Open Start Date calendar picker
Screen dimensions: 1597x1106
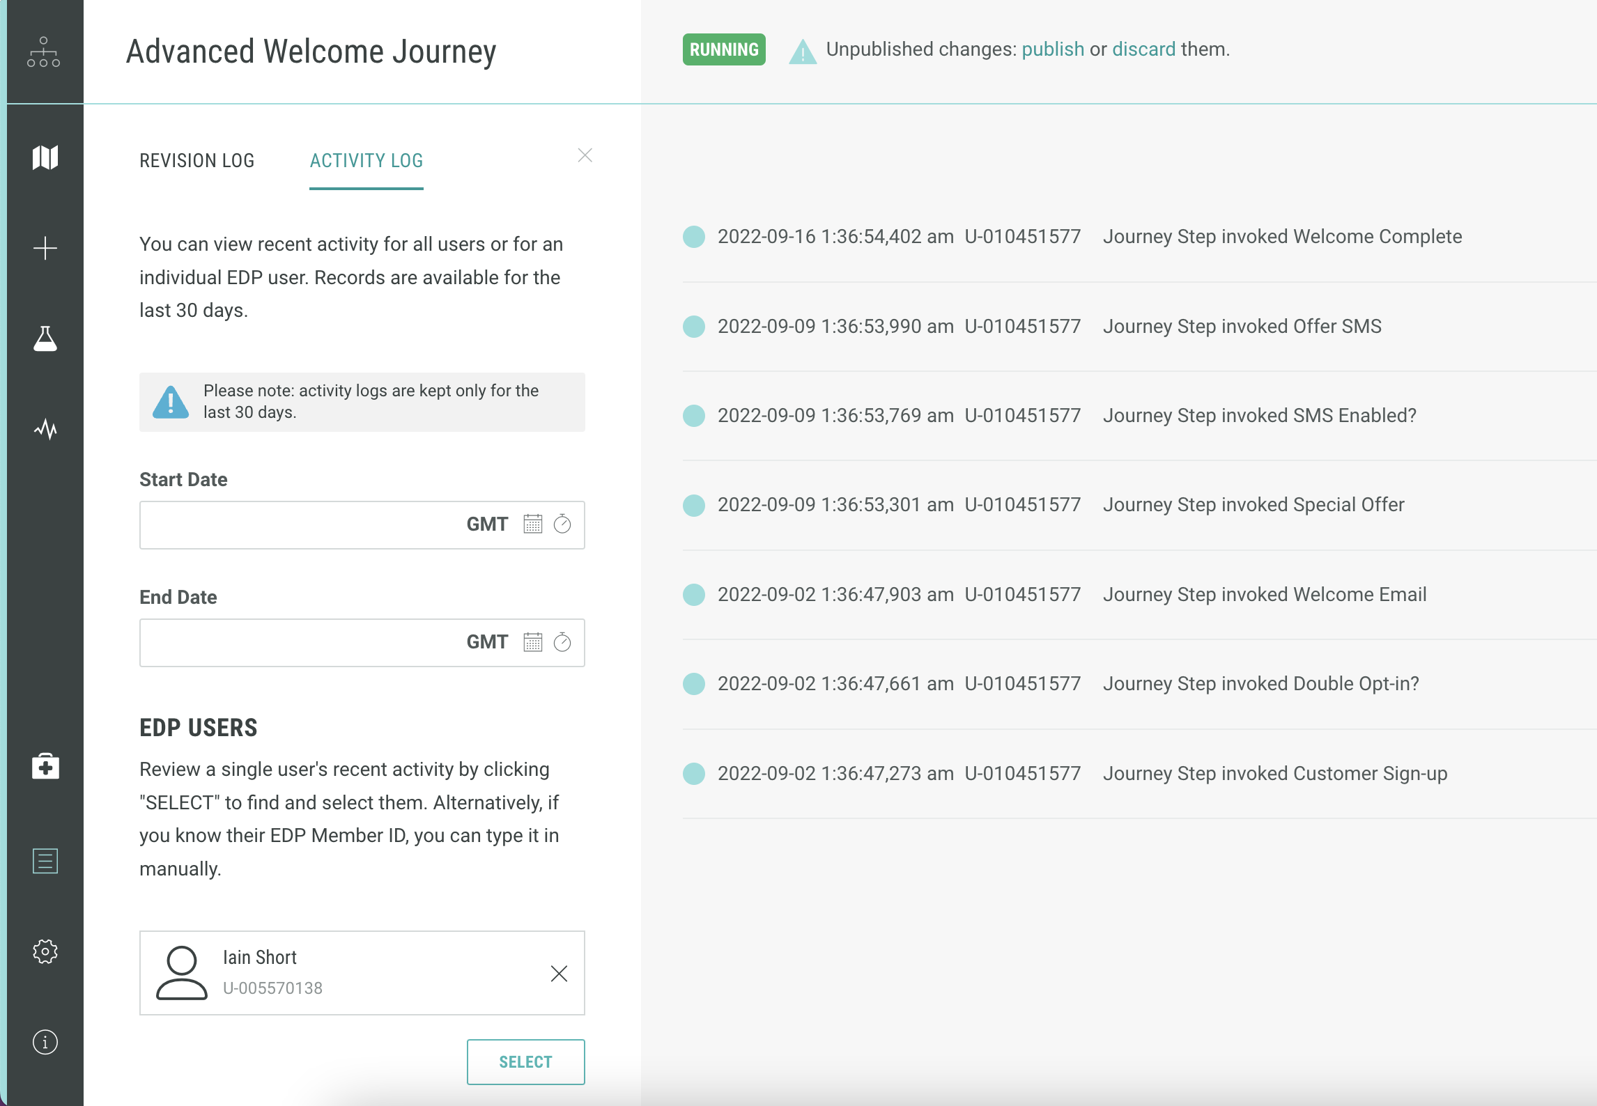pos(533,524)
